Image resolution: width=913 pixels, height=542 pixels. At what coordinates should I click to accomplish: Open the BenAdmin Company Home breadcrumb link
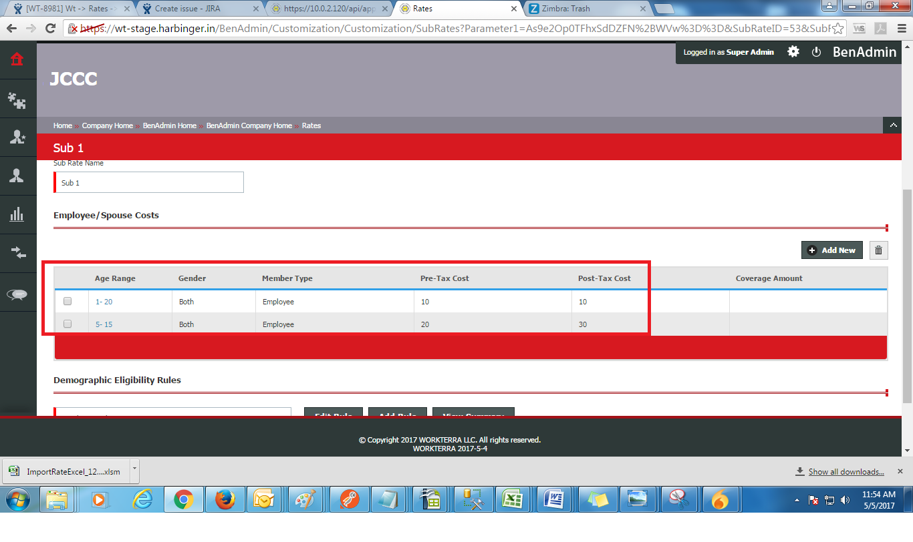249,125
